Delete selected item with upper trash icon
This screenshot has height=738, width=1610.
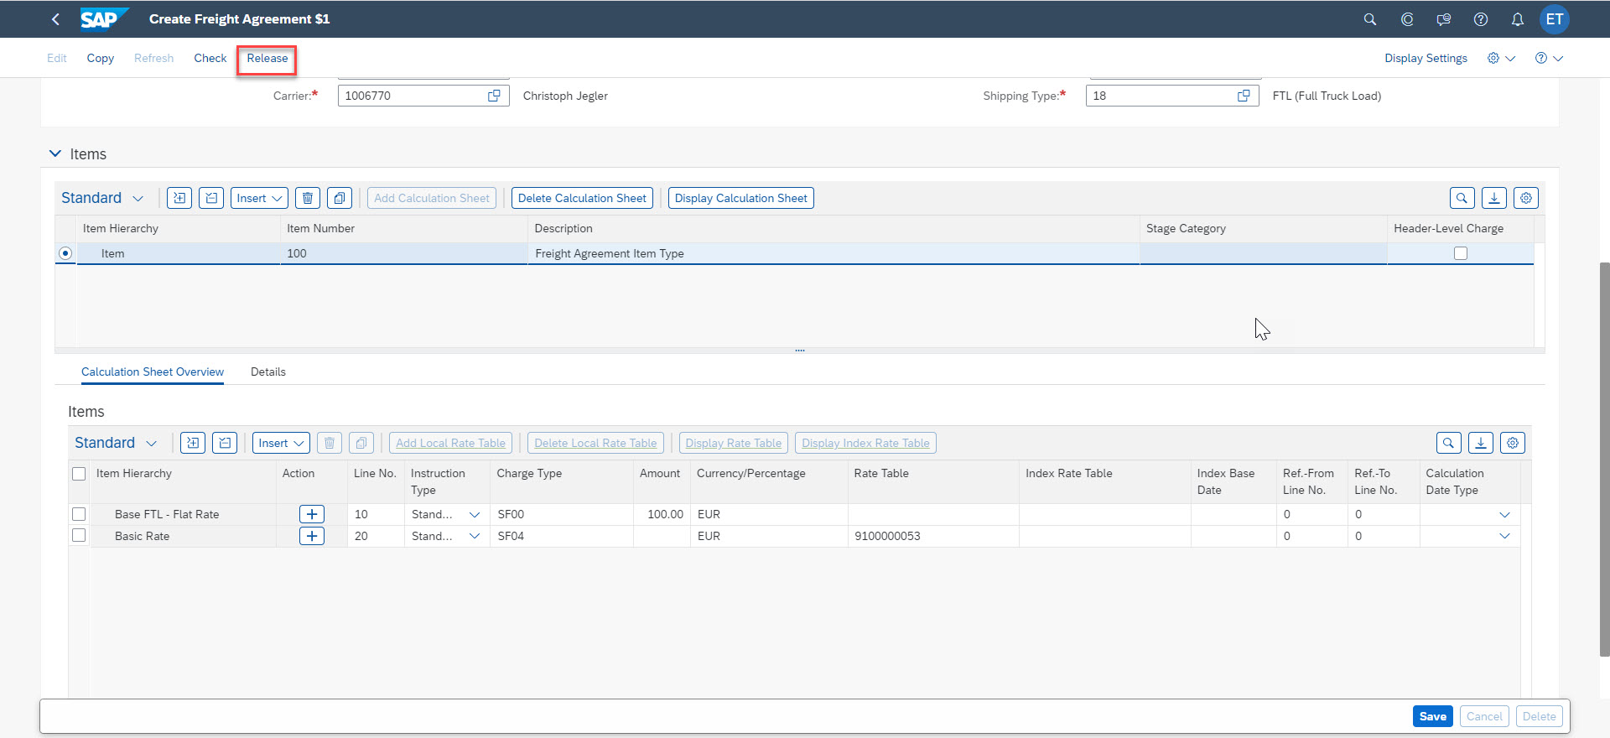307,198
